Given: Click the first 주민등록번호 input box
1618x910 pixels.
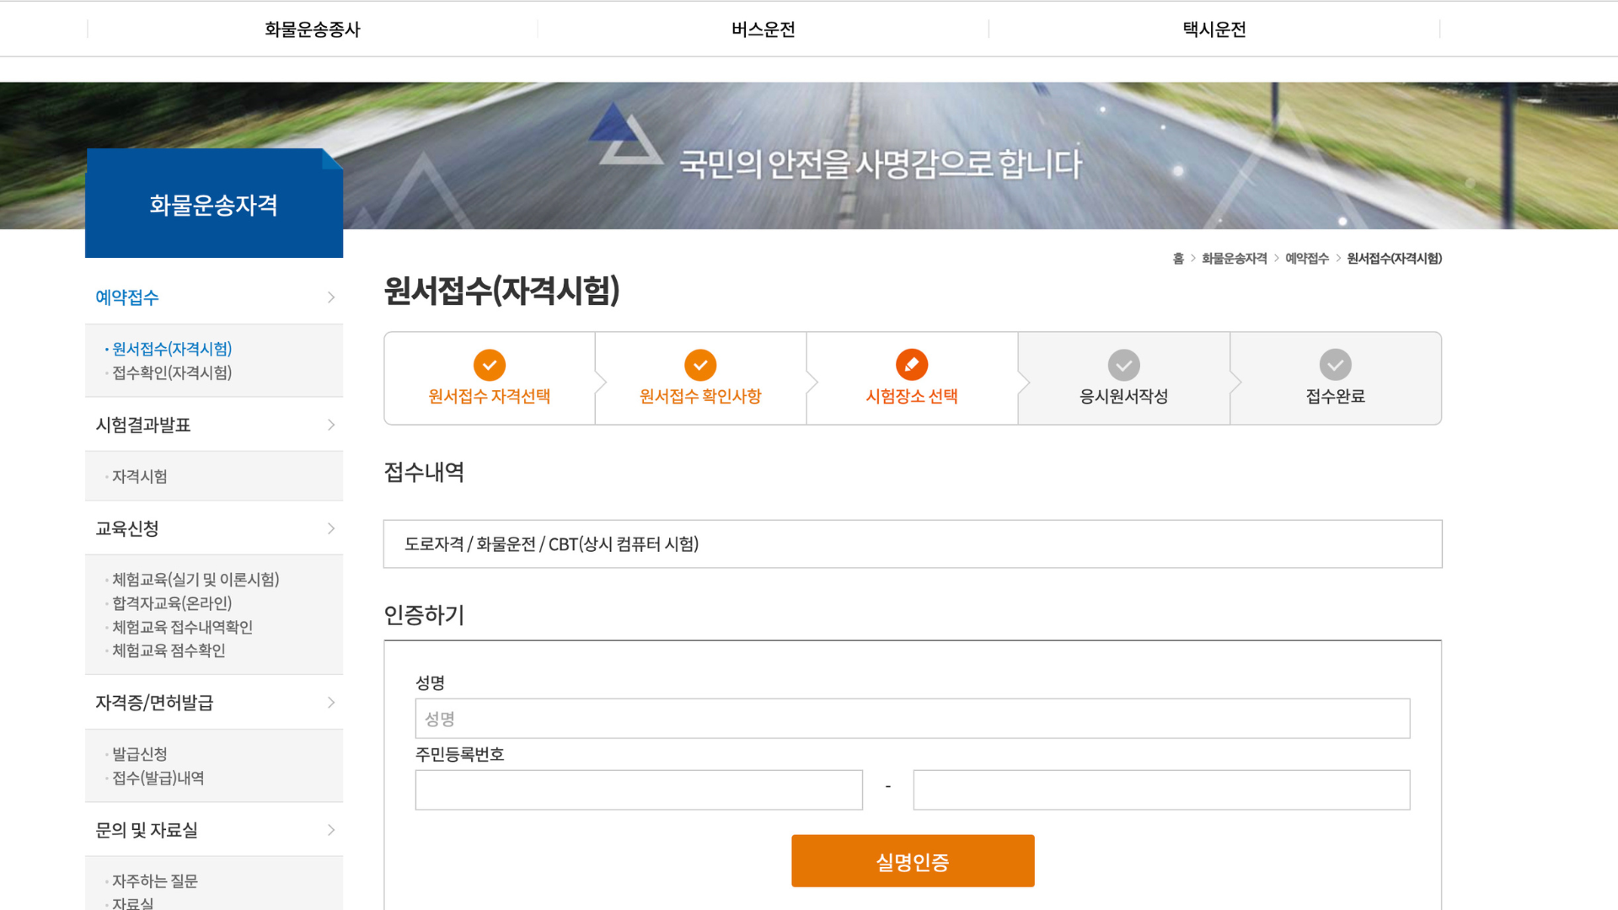Looking at the screenshot, I should pos(639,790).
